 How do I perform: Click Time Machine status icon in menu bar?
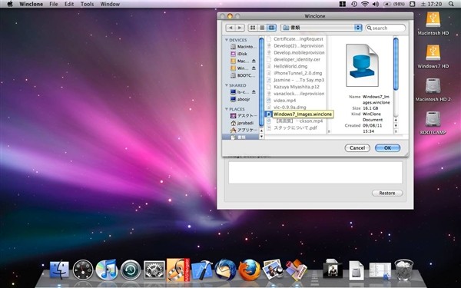354,4
